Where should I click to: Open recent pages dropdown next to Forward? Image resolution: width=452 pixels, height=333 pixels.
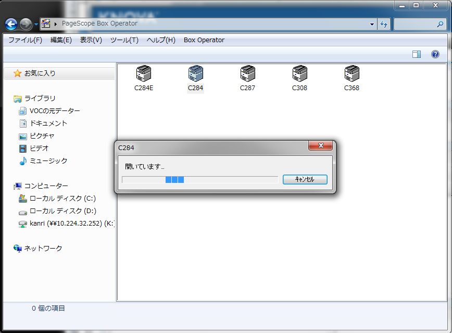pyautogui.click(x=36, y=24)
